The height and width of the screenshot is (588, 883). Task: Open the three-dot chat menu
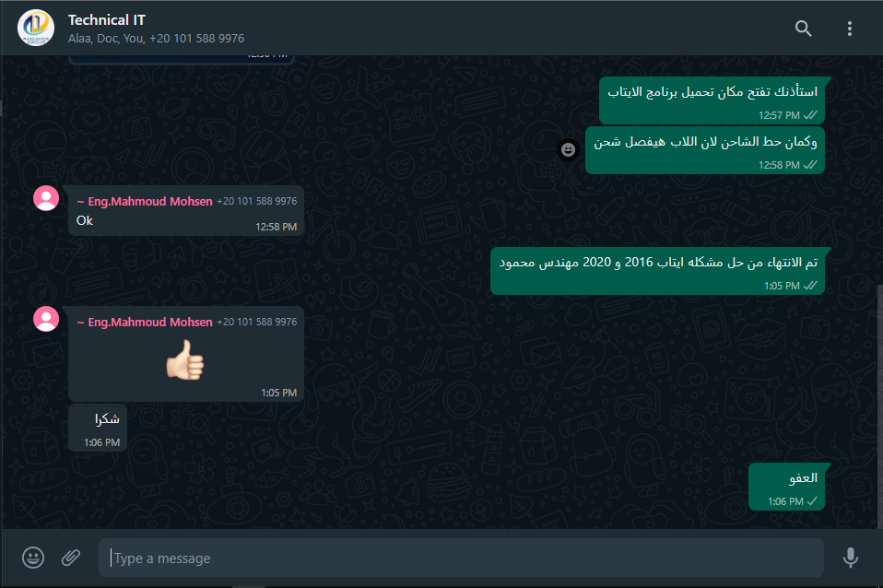click(x=849, y=29)
